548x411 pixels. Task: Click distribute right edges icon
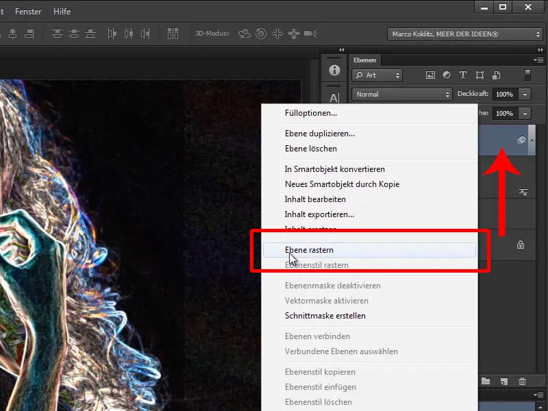point(145,34)
